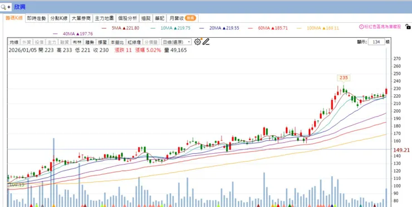The width and height of the screenshot is (412, 207).
Task: Click the 270 price axis label
Action: pos(397,59)
